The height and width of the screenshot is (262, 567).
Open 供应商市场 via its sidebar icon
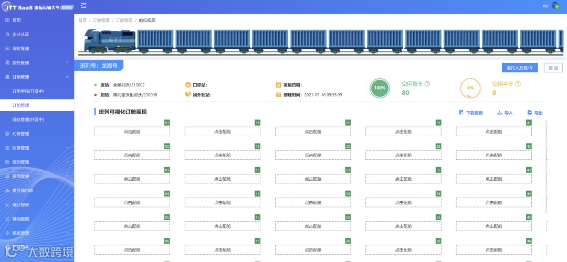click(x=7, y=190)
